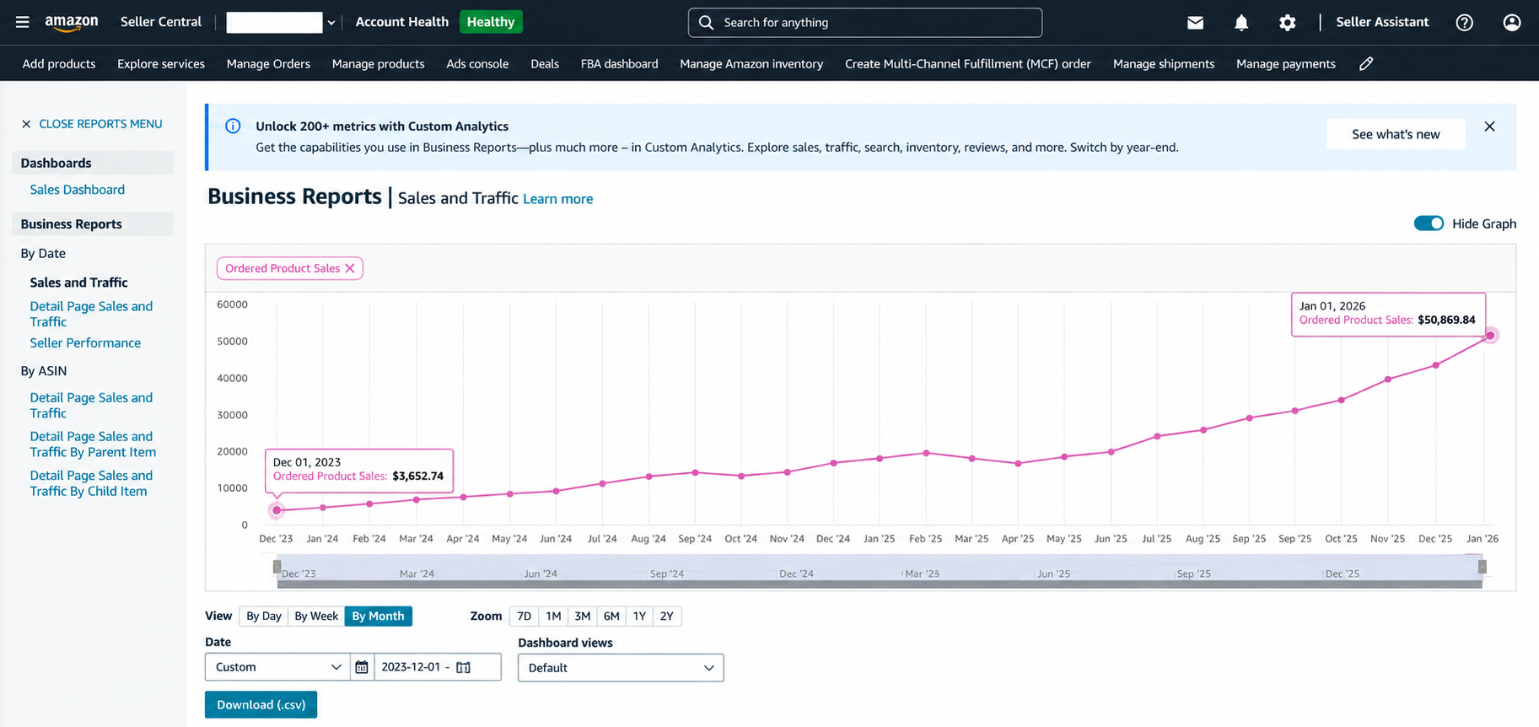The image size is (1539, 727).
Task: Open the end date calendar icon
Action: coord(463,667)
